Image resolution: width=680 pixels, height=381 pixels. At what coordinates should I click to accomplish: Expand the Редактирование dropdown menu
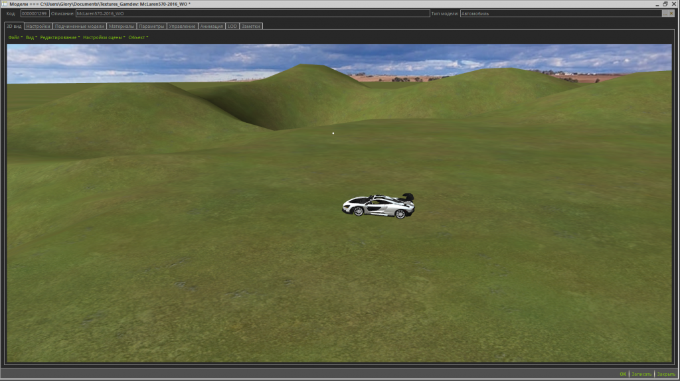click(x=60, y=37)
